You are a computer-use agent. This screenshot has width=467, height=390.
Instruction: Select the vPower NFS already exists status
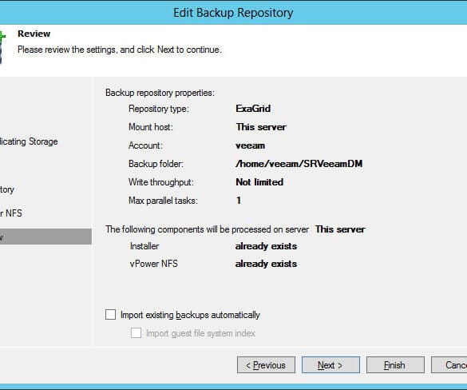(x=266, y=264)
